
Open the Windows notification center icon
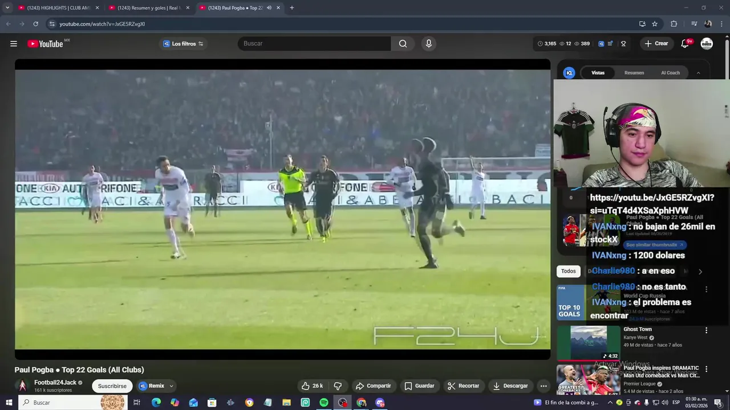[x=718, y=403]
